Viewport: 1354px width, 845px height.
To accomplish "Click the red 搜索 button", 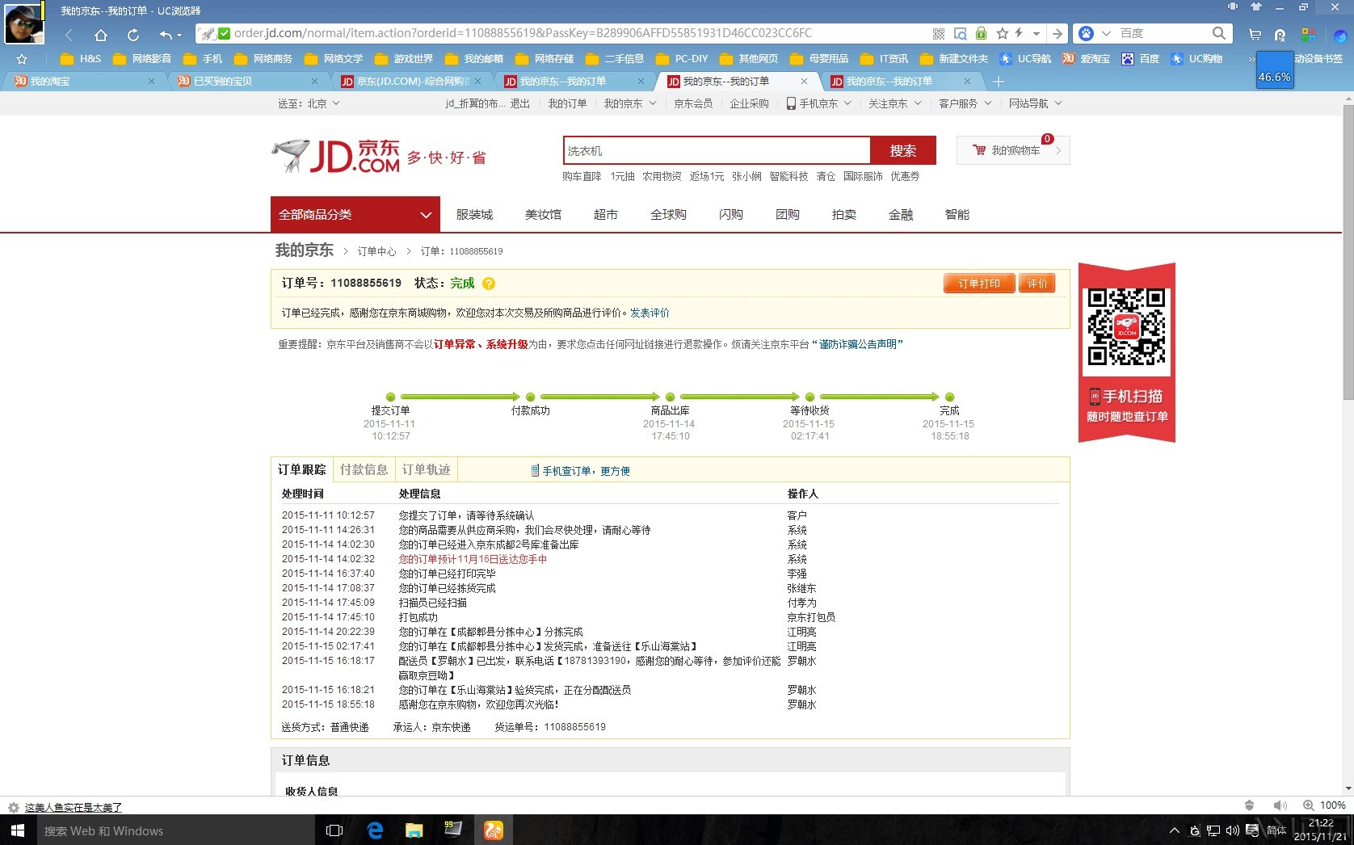I will pos(903,150).
